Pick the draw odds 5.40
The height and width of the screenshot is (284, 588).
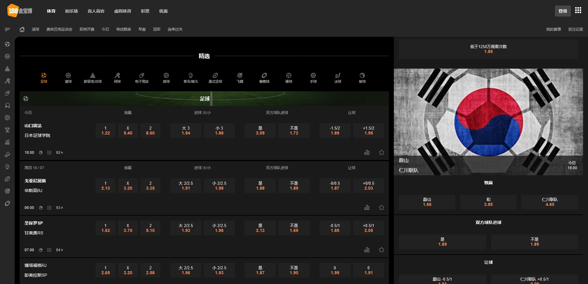pos(128,131)
